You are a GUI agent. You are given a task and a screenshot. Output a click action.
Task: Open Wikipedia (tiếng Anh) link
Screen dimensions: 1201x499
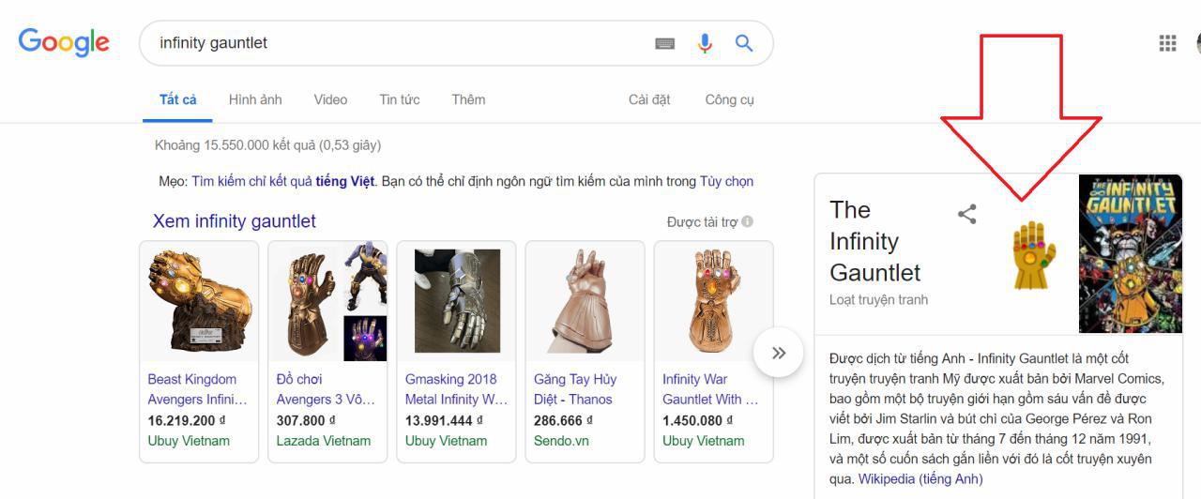tap(920, 479)
